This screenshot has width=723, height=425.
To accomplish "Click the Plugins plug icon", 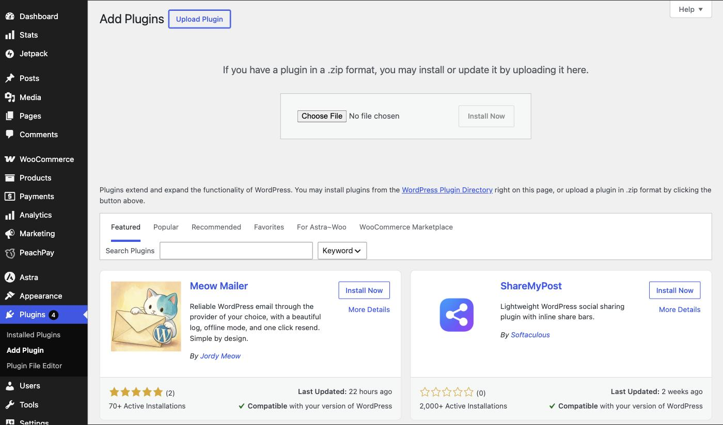I will (x=10, y=315).
